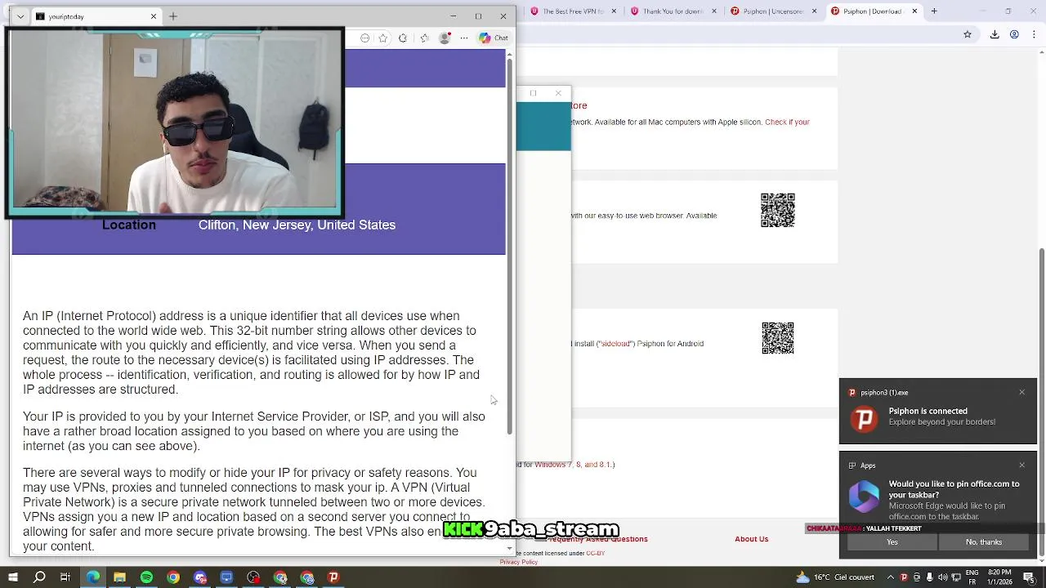1046x588 pixels.
Task: Click Edge zoom indicator icon in address bar
Action: (365, 38)
